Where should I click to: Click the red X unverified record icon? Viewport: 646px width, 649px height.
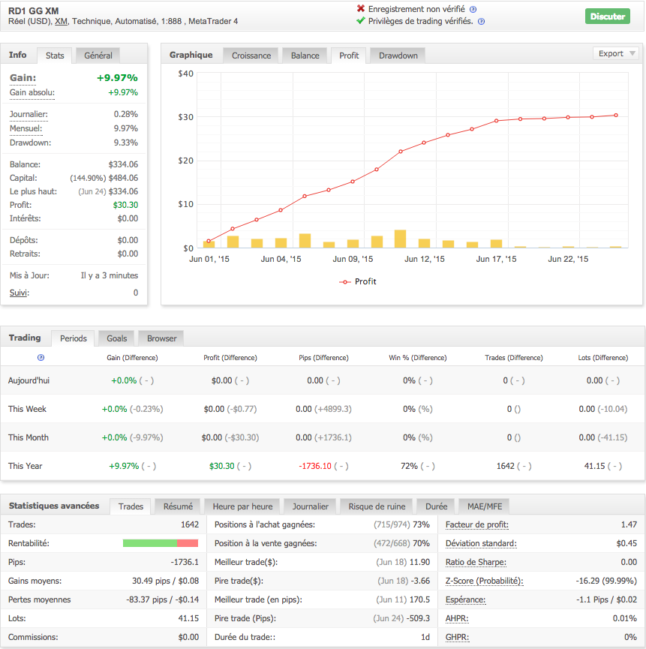point(361,9)
